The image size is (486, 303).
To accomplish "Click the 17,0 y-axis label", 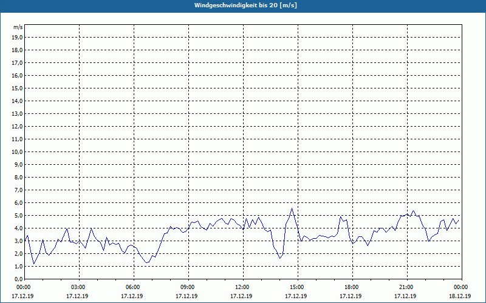I will click(x=18, y=63).
